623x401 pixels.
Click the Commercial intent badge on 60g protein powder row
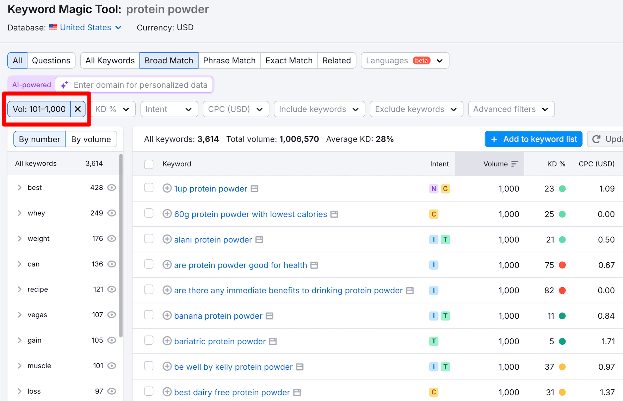click(434, 214)
